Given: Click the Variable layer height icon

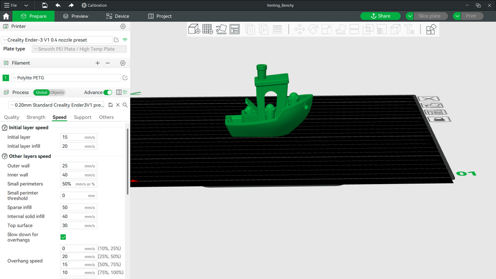Looking at the screenshot, I should 277,30.
